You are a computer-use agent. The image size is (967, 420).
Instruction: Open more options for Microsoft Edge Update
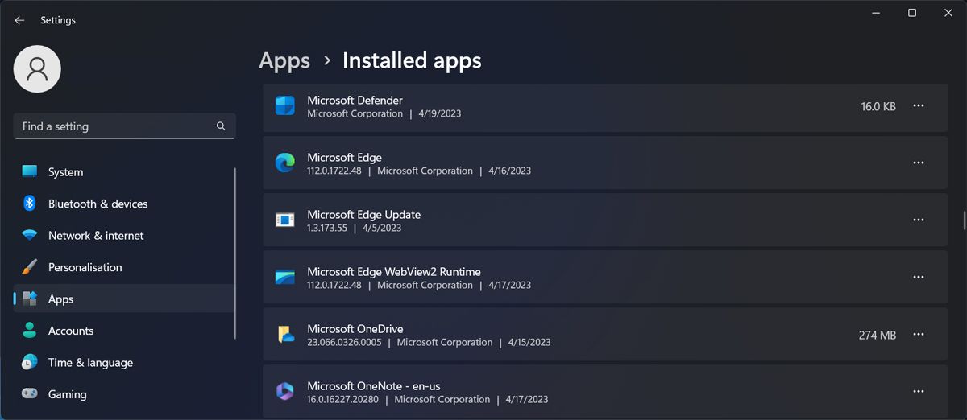pyautogui.click(x=918, y=220)
